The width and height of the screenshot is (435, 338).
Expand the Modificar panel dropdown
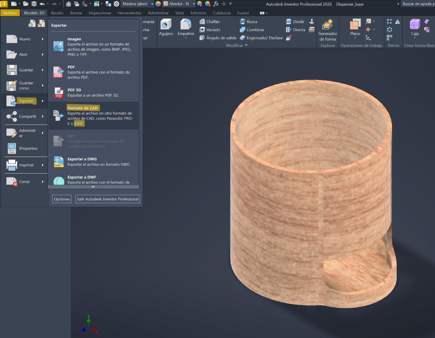coord(246,45)
